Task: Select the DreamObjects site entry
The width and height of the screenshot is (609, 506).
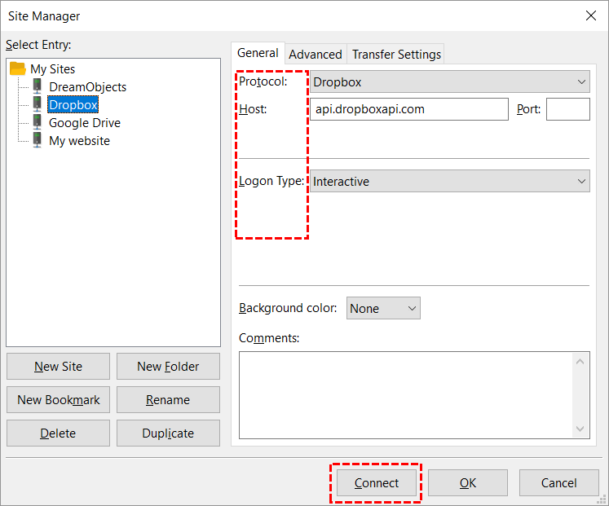Action: point(87,87)
